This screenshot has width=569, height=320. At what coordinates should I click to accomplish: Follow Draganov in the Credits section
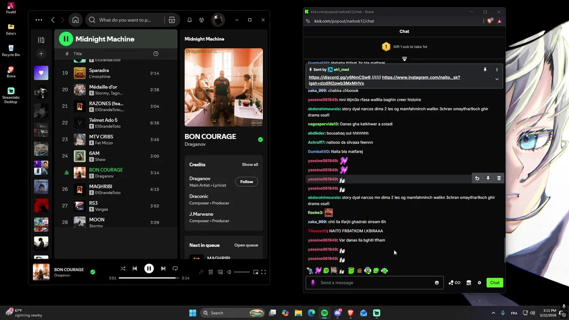tap(247, 181)
